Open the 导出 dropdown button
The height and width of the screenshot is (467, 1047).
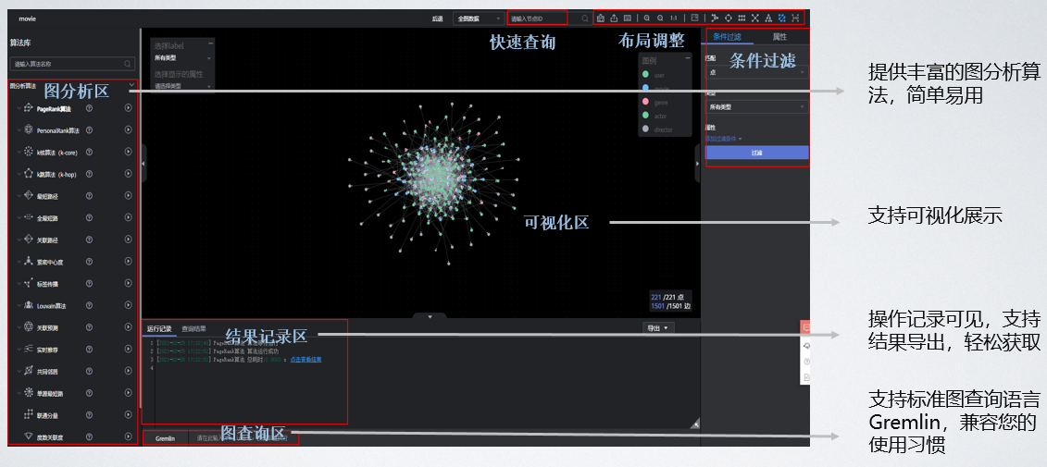coord(657,327)
